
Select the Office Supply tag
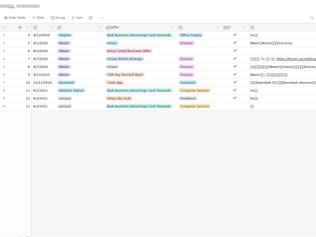coord(191,35)
